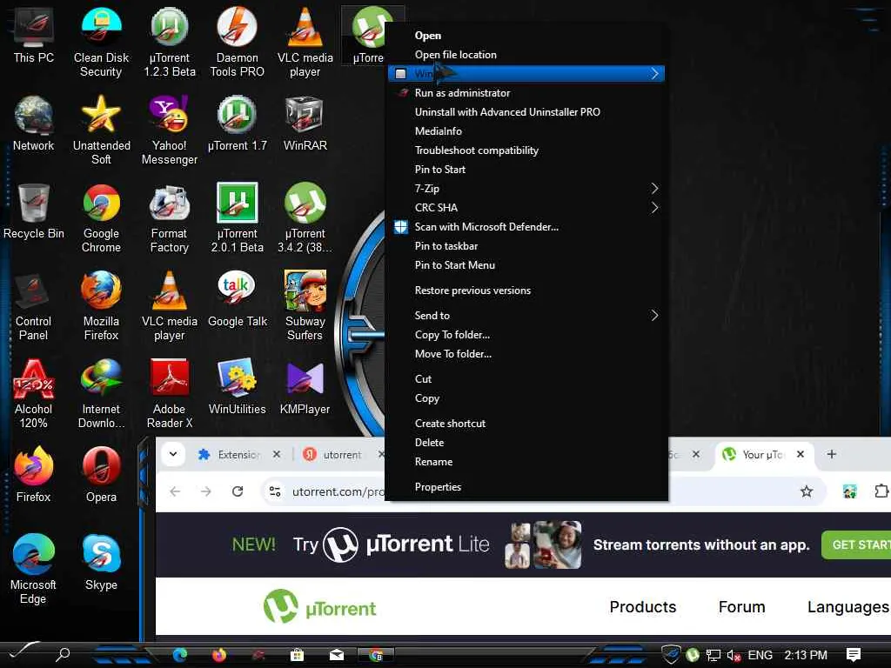Select VLC media player icon beside Google Talk
This screenshot has height=668, width=891.
tap(170, 305)
